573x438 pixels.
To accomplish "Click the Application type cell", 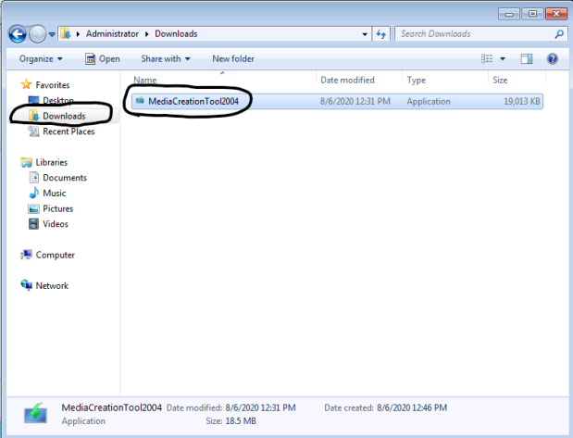I will pos(429,101).
